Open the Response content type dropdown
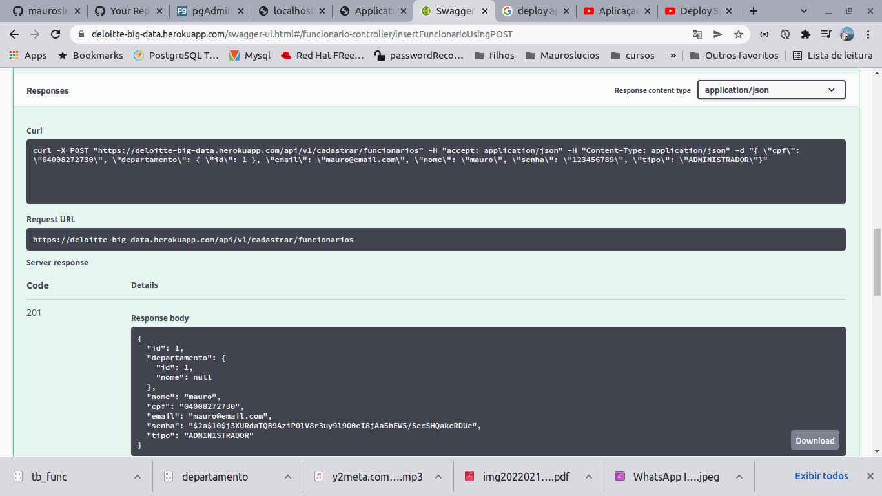The height and width of the screenshot is (496, 882). (771, 90)
